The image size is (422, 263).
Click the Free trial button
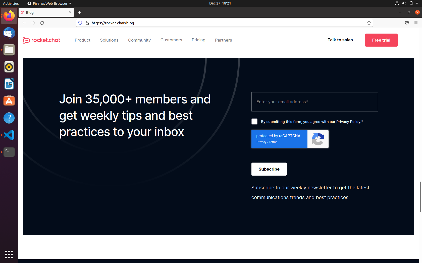click(x=381, y=40)
